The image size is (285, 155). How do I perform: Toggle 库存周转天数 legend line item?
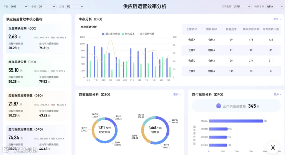(145, 34)
